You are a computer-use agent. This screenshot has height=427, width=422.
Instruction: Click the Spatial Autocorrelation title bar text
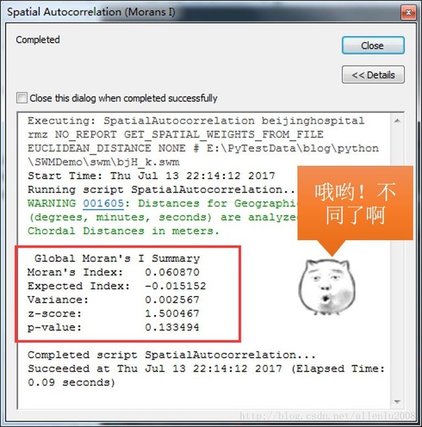point(91,12)
